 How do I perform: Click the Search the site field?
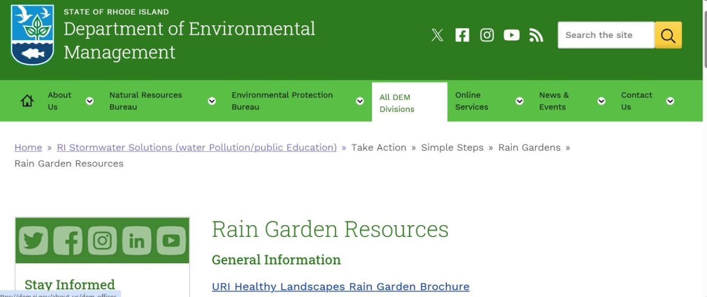pos(605,35)
